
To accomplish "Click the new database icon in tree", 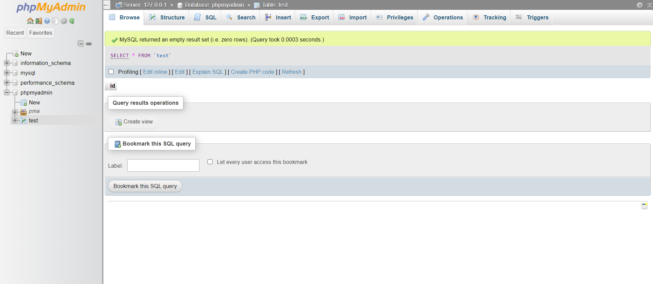I will [x=15, y=54].
